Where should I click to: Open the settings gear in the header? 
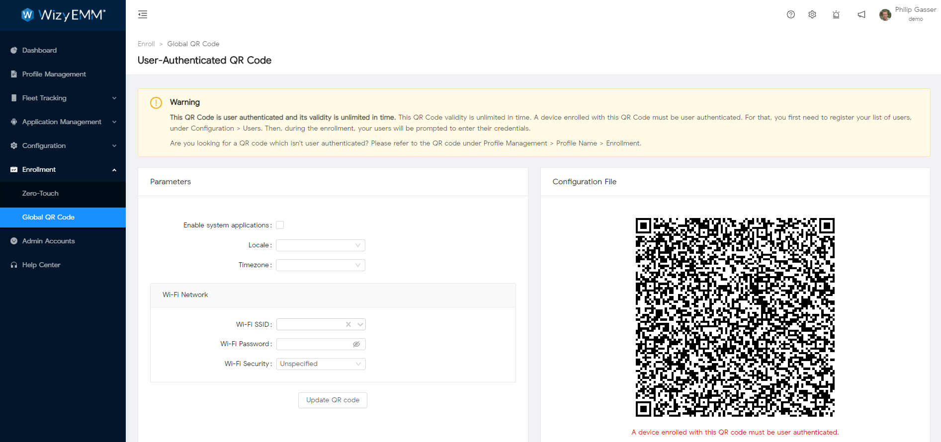click(812, 14)
